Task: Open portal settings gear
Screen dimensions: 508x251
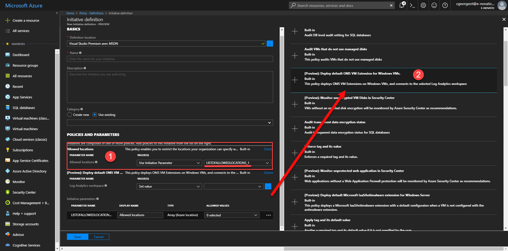Action: click(423, 5)
